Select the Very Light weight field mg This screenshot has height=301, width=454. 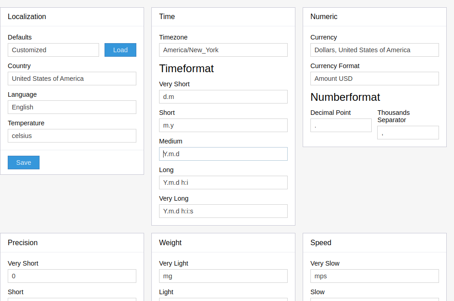(x=223, y=276)
